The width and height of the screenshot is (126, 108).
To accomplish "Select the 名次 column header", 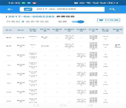I will (x=9, y=30).
